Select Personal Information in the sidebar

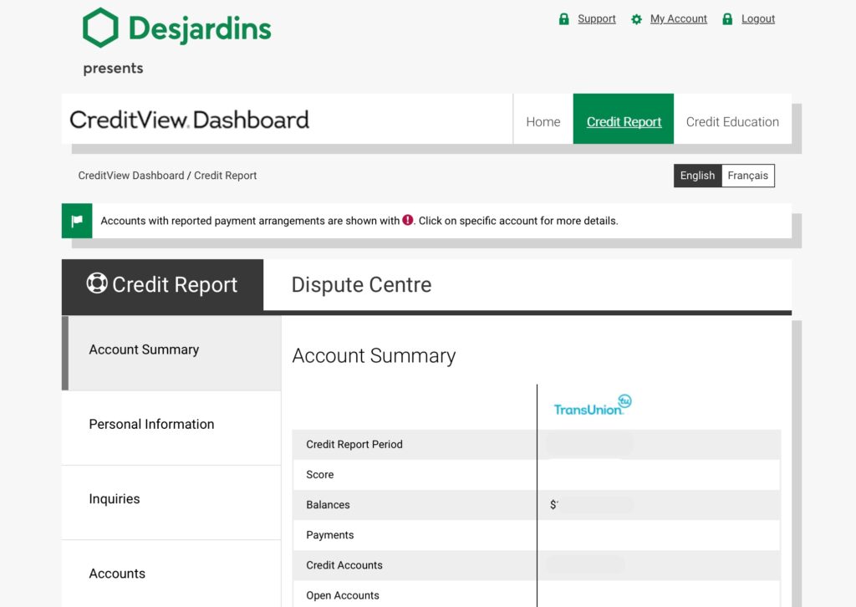151,425
